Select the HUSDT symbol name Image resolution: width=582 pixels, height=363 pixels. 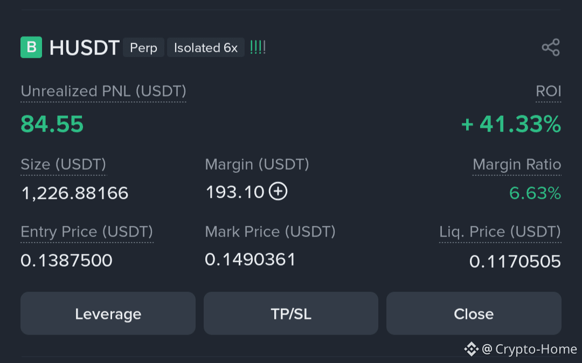point(84,47)
